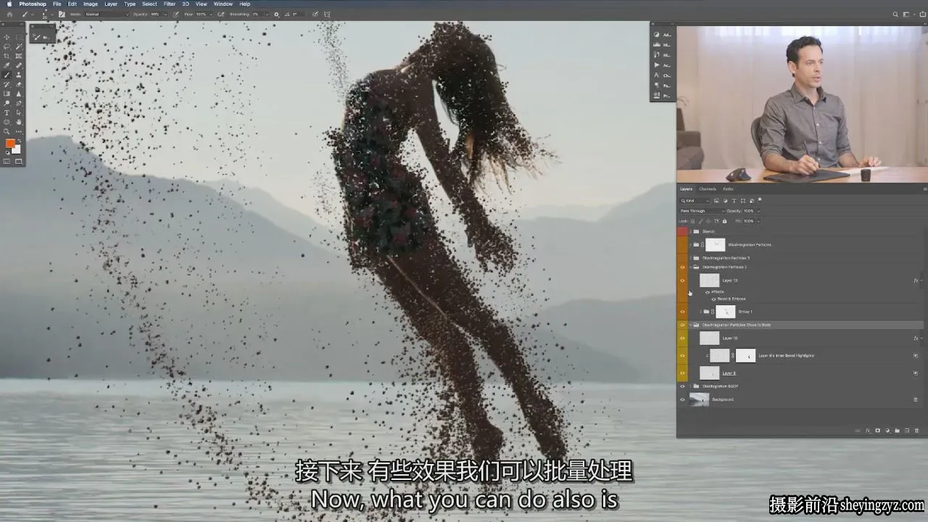This screenshot has width=928, height=522.
Task: Open the search icon at top right
Action: click(x=895, y=14)
